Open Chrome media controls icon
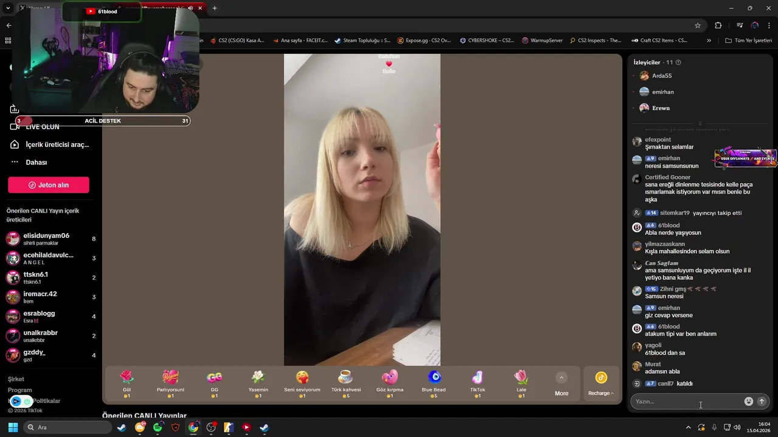The image size is (778, 437). point(740,25)
